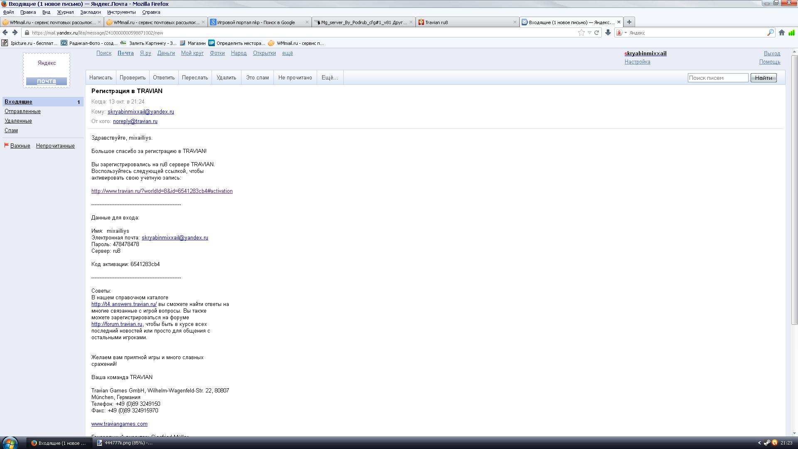Viewport: 798px width, 449px height.
Task: Click the page vertical scrollbar thumb
Action: [794, 190]
